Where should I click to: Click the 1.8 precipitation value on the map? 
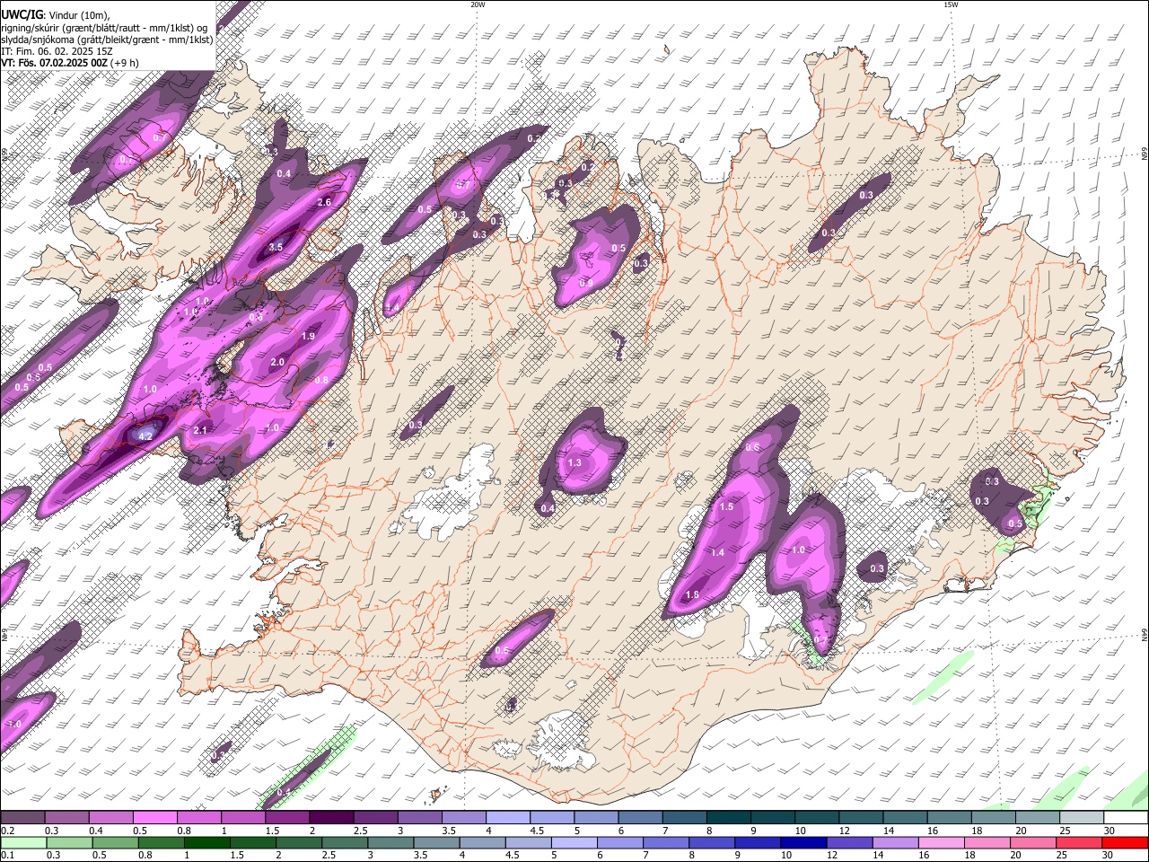(692, 594)
